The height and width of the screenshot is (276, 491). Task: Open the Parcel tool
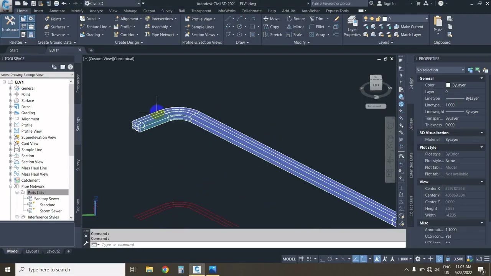pos(91,19)
